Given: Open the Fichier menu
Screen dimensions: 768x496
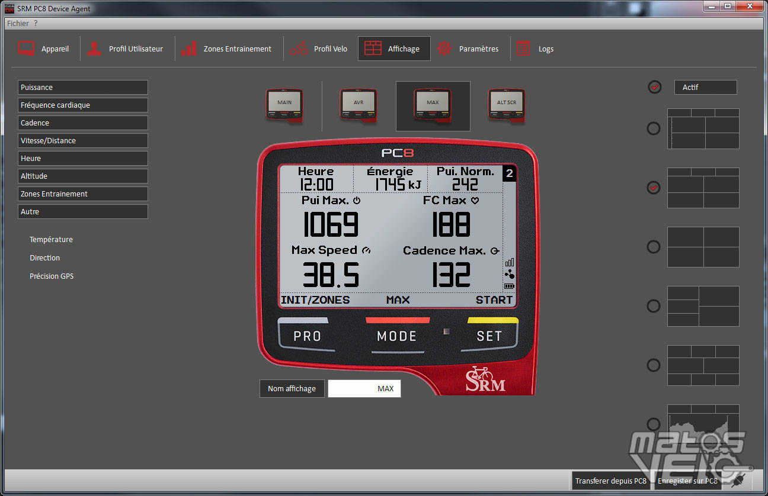Looking at the screenshot, I should tap(18, 23).
